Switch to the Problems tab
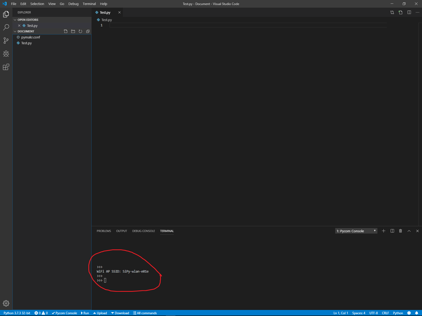The image size is (422, 316). click(104, 231)
